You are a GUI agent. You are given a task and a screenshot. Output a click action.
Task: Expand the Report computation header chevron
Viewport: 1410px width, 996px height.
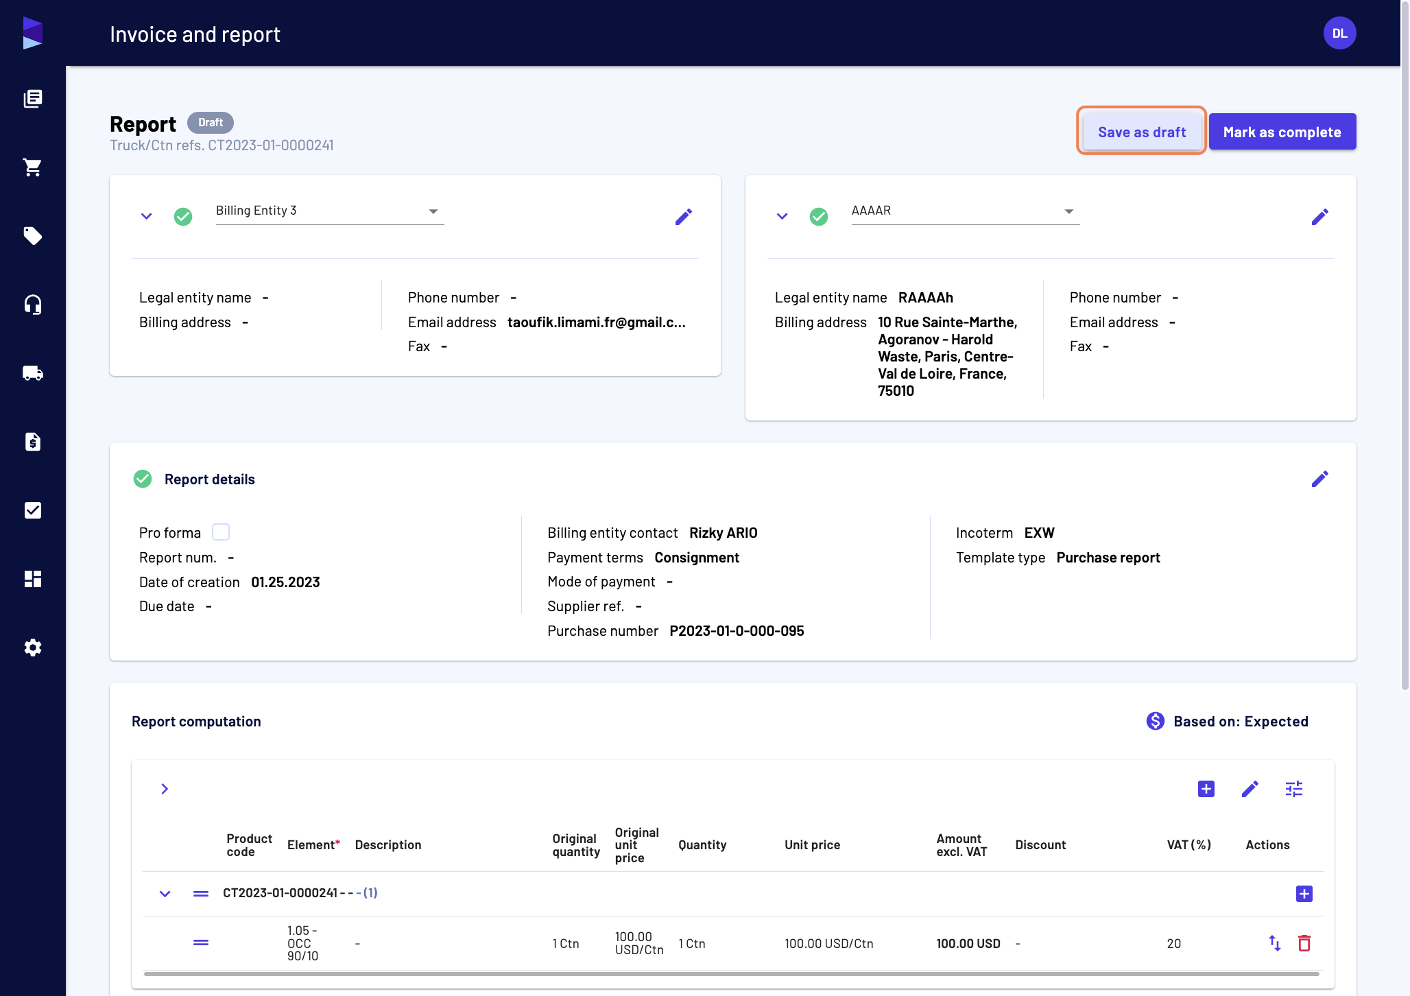(165, 789)
